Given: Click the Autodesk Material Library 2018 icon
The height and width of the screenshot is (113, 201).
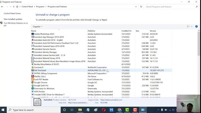Looking at the screenshot, I should pyautogui.click(x=33, y=58).
